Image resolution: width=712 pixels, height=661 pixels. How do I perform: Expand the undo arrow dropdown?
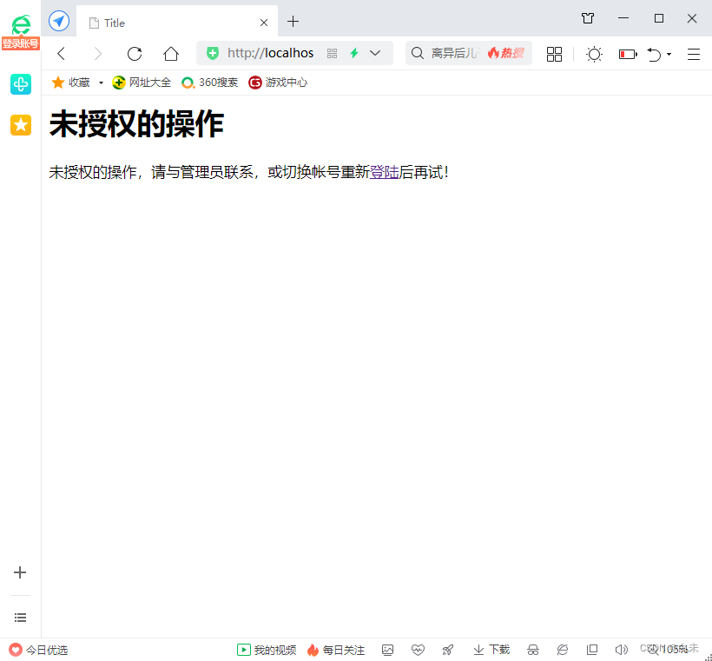(x=669, y=54)
